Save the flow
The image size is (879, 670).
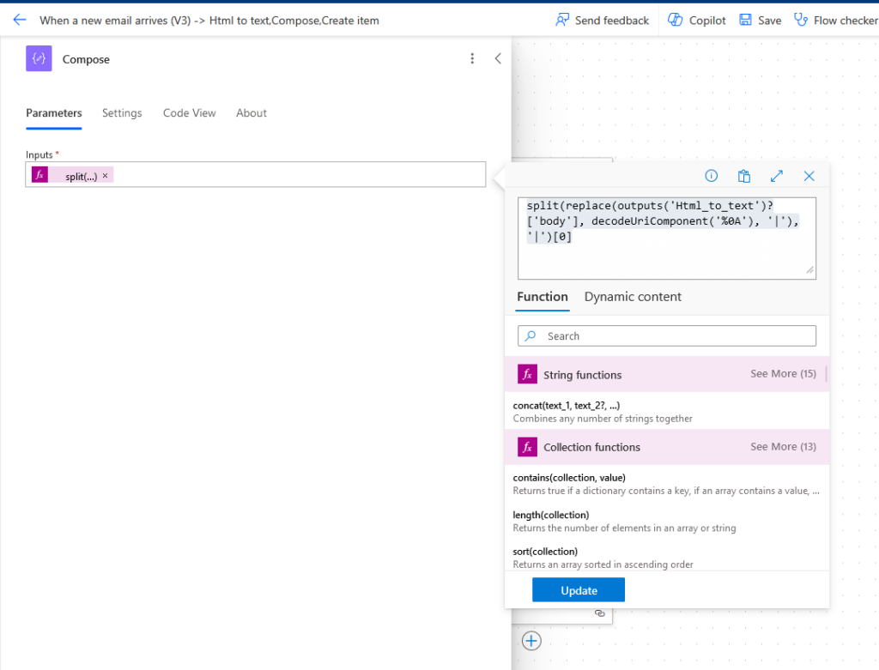pos(761,21)
